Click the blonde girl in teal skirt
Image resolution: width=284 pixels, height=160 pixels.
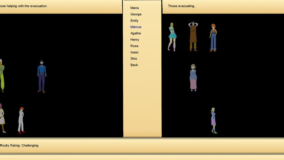(172, 37)
